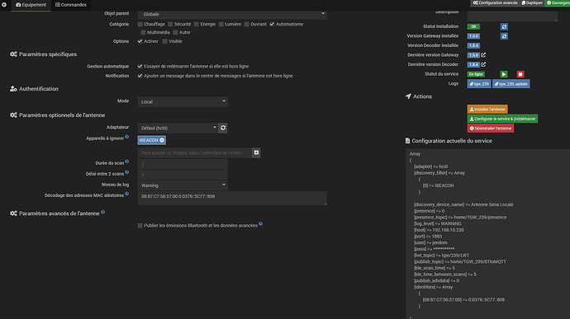Image resolution: width=570 pixels, height=319 pixels.
Task: Refresh the installed Gateway version
Action: [x=504, y=36]
